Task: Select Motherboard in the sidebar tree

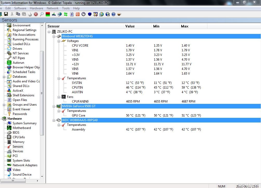Action: pos(22,128)
